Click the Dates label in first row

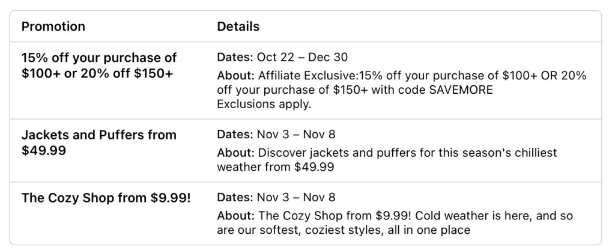pos(235,58)
